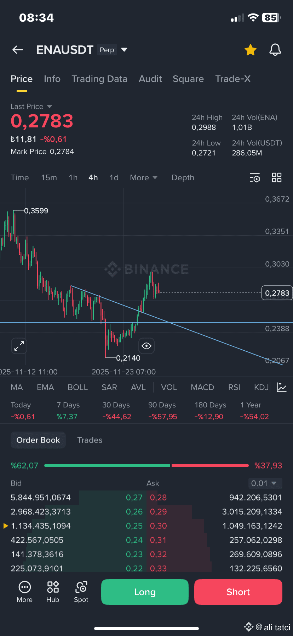
Task: Tap the green Long button
Action: [x=145, y=592]
